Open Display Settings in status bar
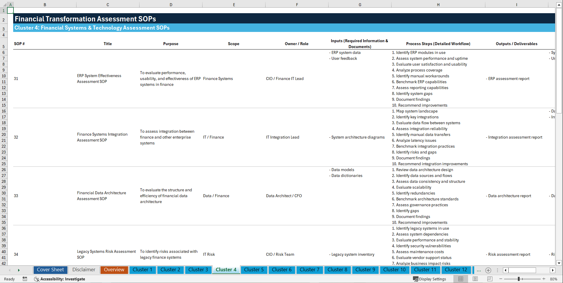 click(x=430, y=279)
